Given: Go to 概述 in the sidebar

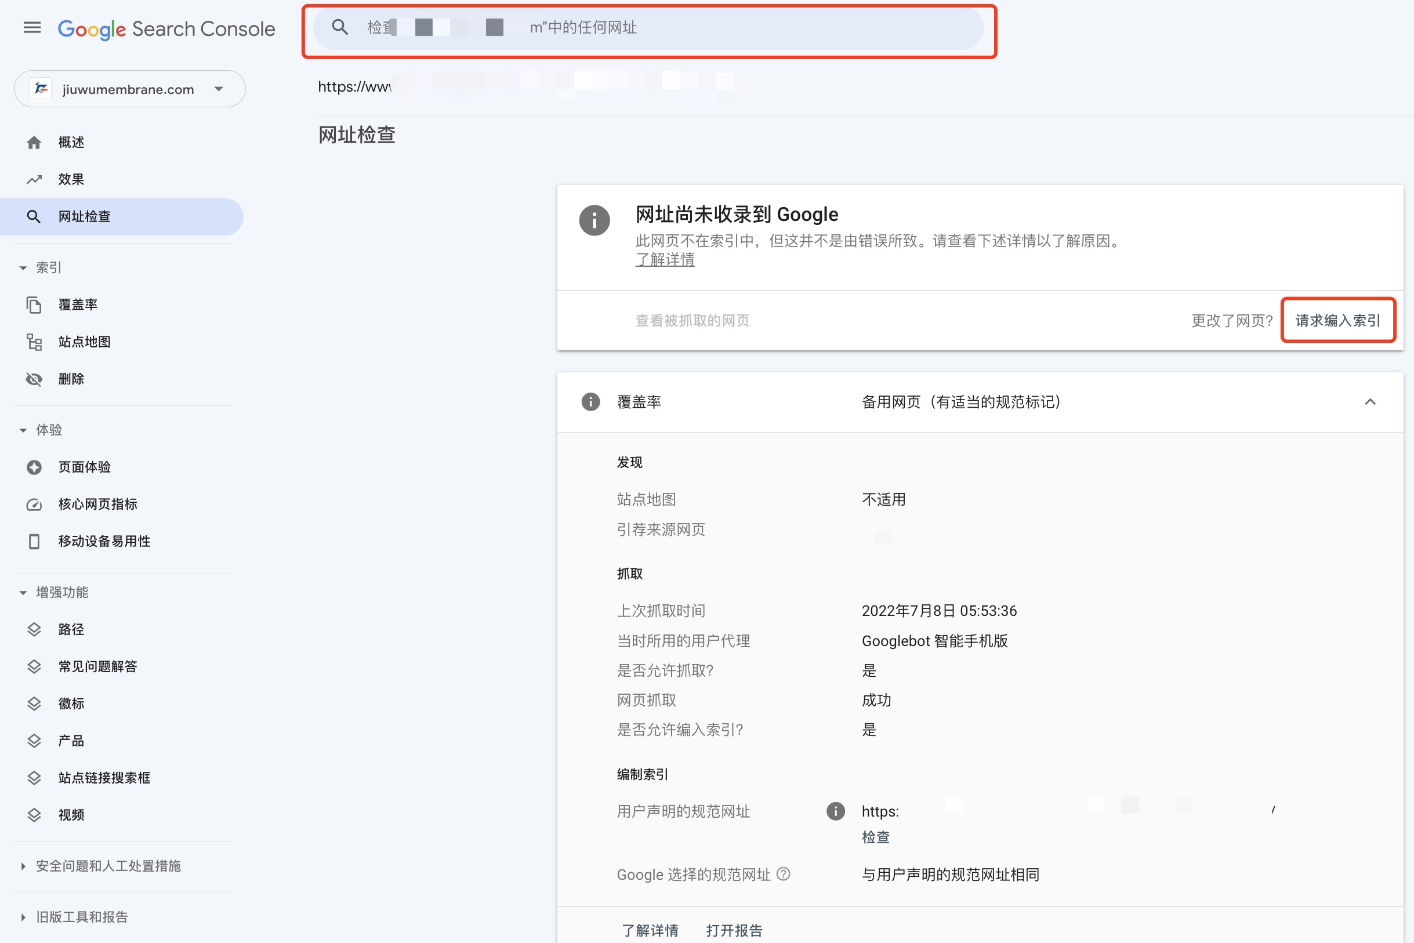Looking at the screenshot, I should (71, 143).
